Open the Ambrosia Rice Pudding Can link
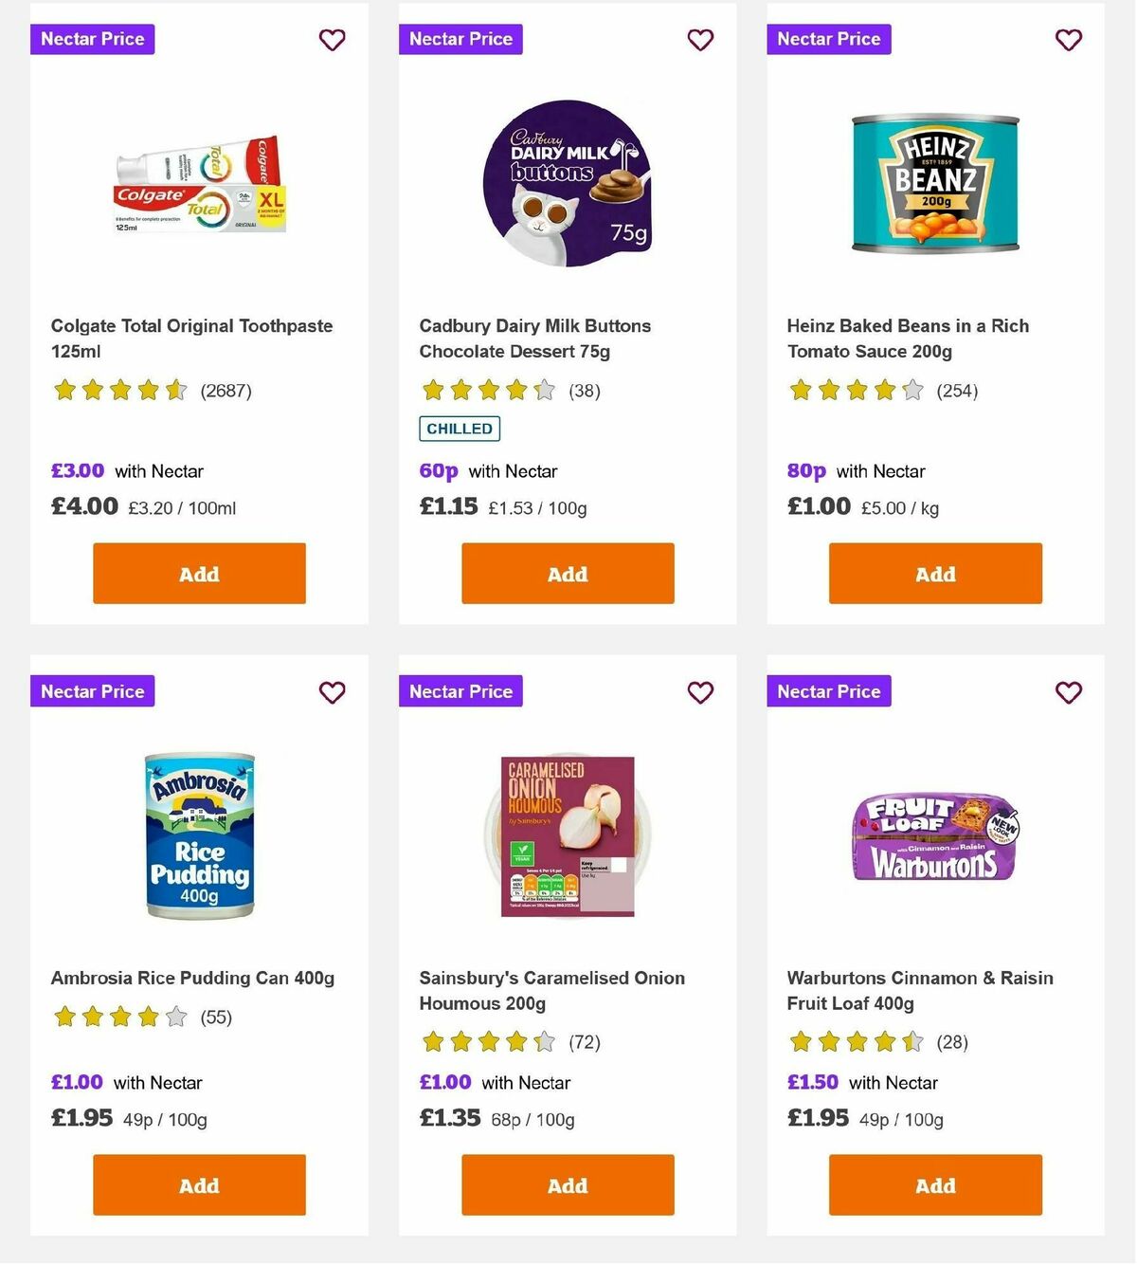This screenshot has width=1137, height=1265. click(192, 978)
